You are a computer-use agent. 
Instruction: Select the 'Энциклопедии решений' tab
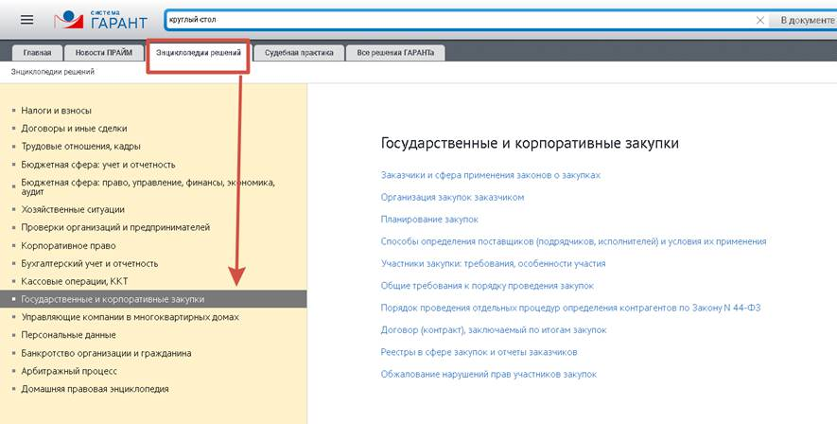tap(198, 54)
